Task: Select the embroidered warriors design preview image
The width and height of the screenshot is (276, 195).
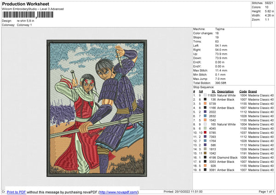Action: pyautogui.click(x=97, y=108)
